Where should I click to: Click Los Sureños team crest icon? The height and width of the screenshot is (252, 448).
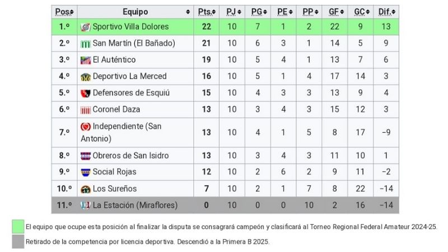(x=86, y=189)
